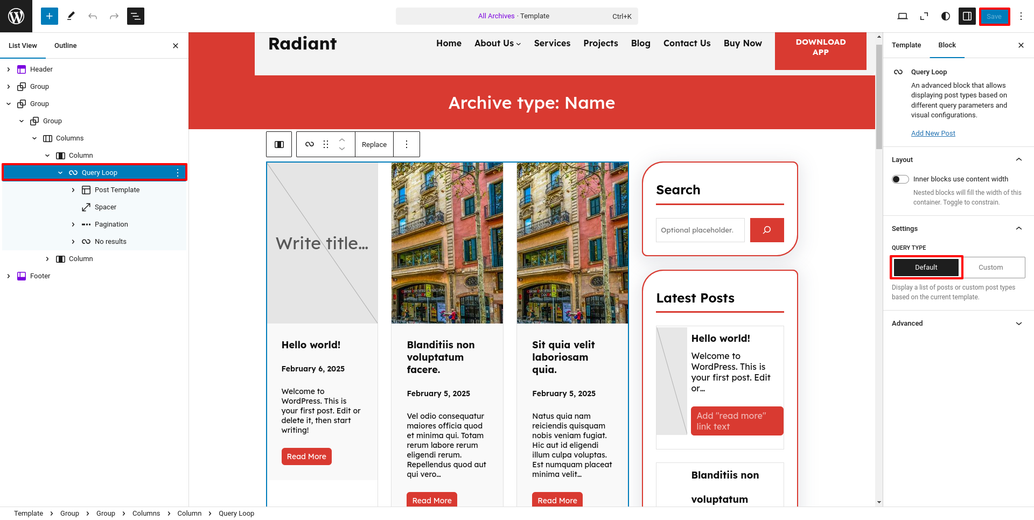Switch to the List View tab
Viewport: 1034px width, 520px height.
[x=23, y=46]
